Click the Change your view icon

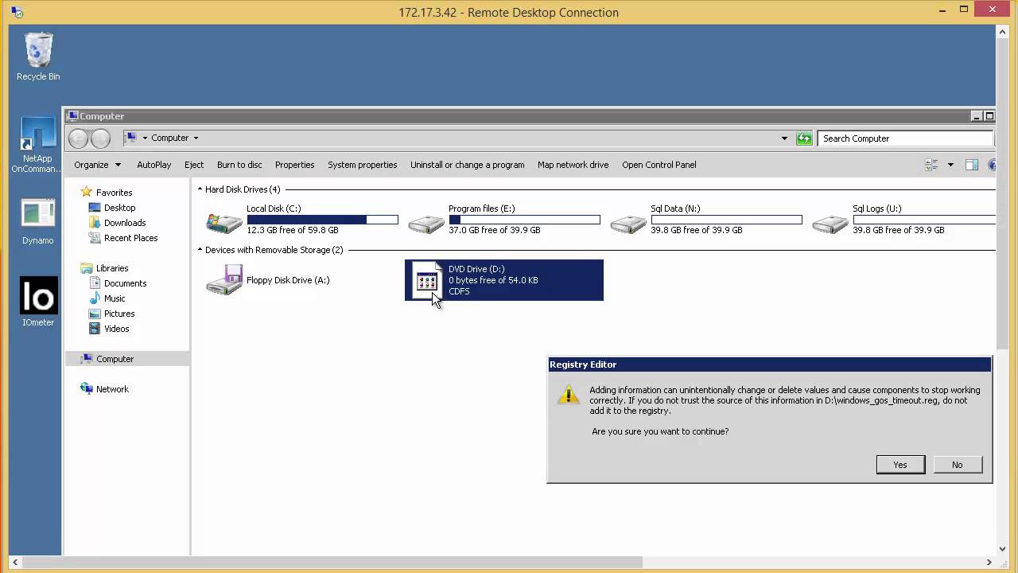point(932,165)
